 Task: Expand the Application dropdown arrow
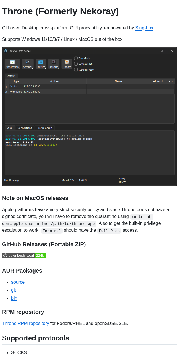19,68
